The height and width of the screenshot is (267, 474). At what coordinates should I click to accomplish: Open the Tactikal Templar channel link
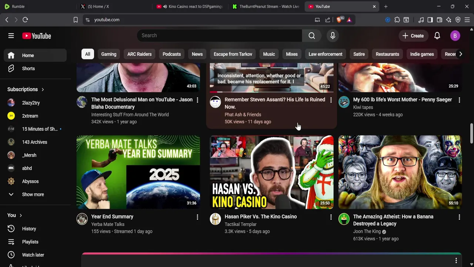(x=241, y=224)
